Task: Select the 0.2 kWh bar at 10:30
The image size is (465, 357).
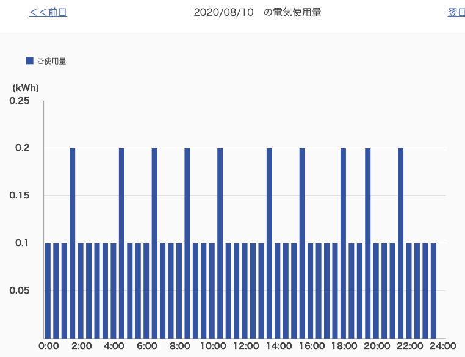Action: tap(220, 243)
